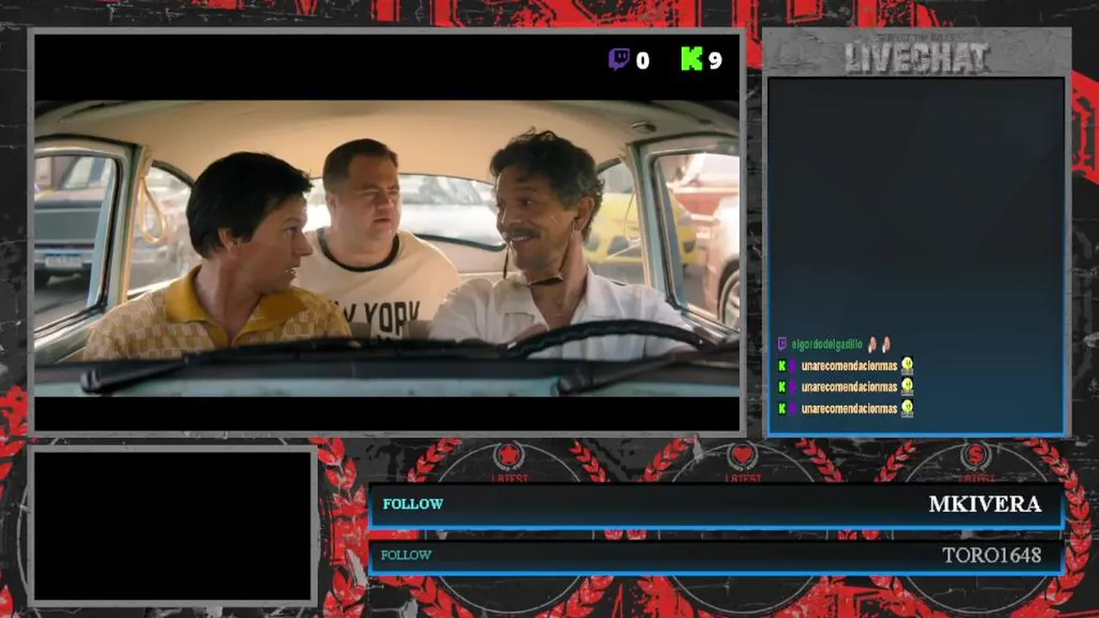Viewport: 1099px width, 618px height.
Task: Click the empty black webcam frame
Action: pyautogui.click(x=173, y=525)
